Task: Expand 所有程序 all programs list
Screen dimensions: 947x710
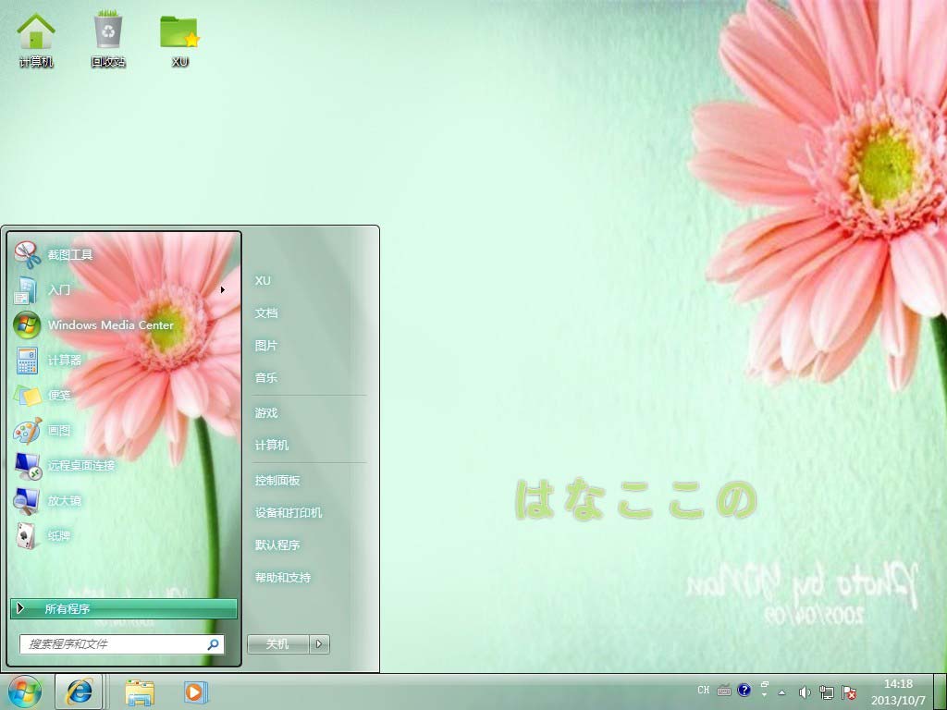Action: tap(123, 608)
